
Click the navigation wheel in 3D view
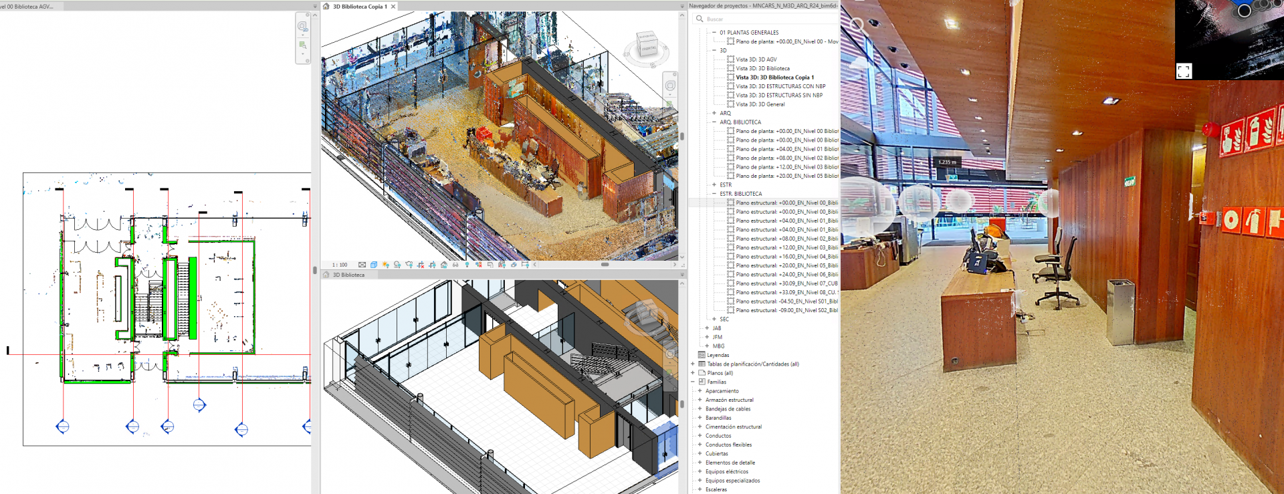tap(670, 86)
